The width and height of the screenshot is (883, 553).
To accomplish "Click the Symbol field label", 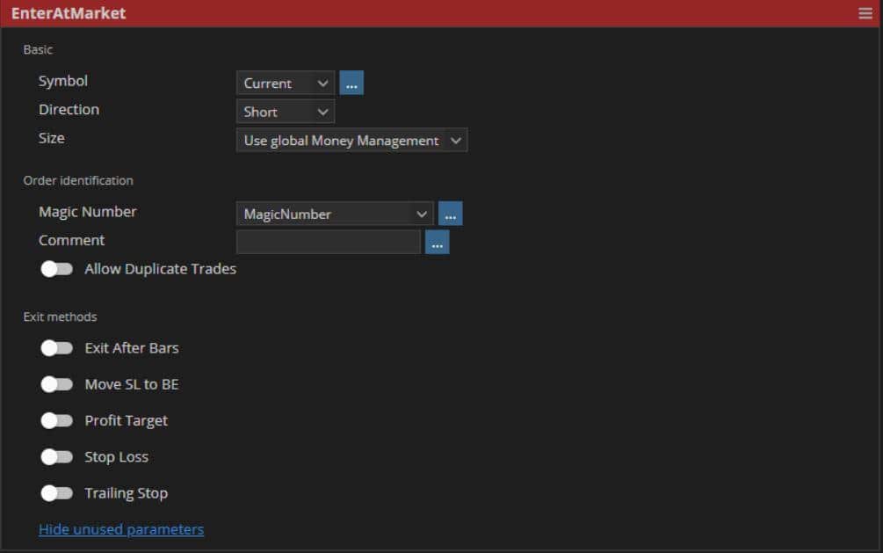I will [x=63, y=81].
